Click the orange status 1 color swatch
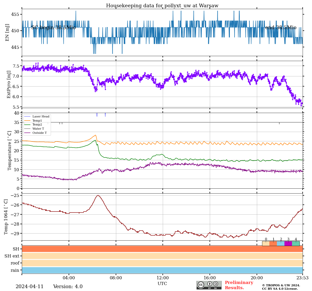The image size is (312, 291). pos(273,243)
